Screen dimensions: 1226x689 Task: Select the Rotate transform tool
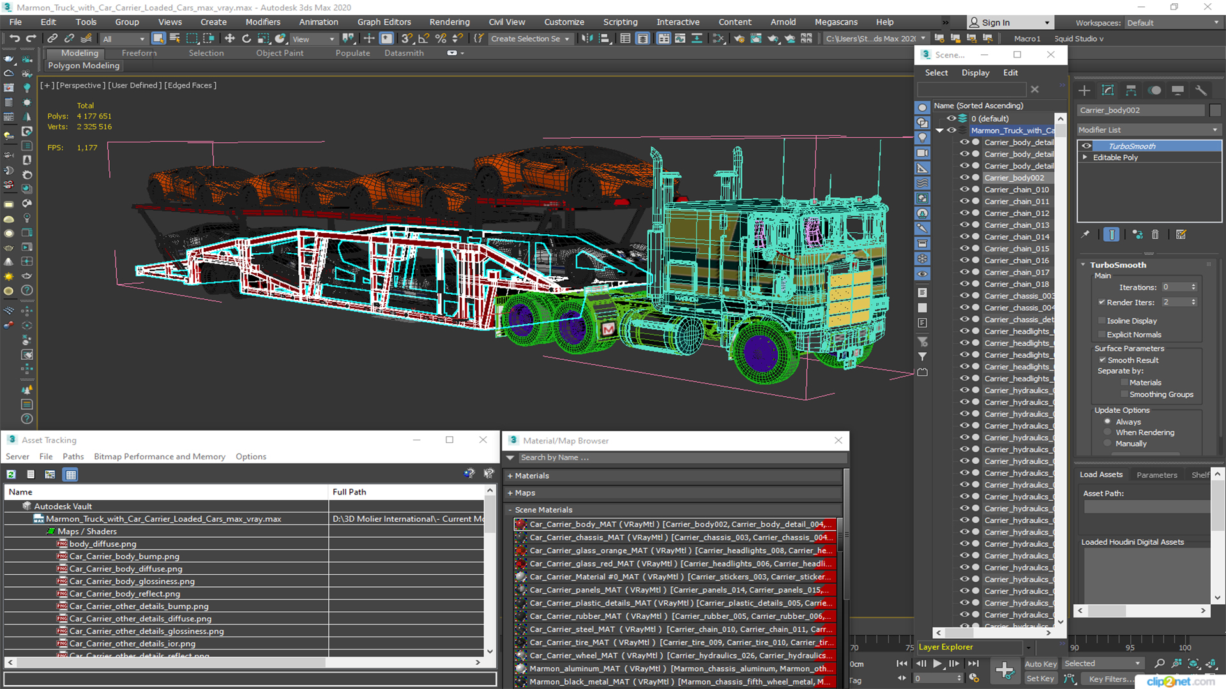pos(246,39)
